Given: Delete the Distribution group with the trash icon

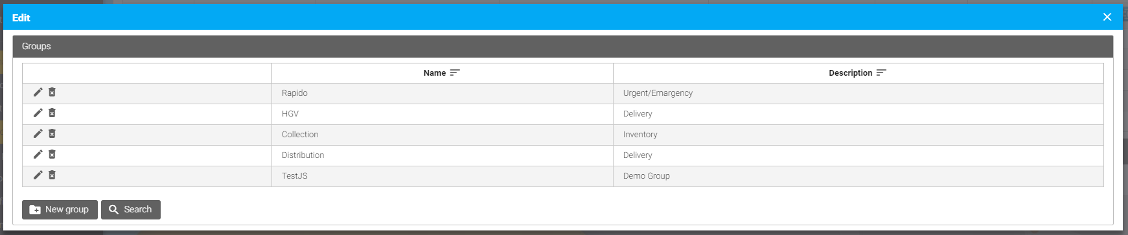Looking at the screenshot, I should coord(52,155).
